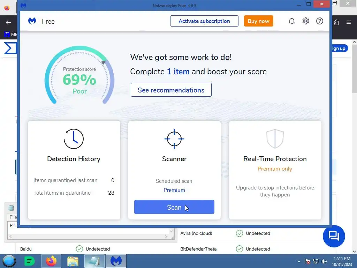Click the browser page vertical scrollbar

pos(354,68)
